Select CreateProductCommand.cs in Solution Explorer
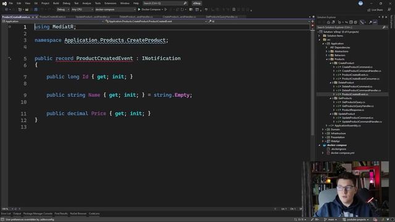Image resolution: width=395 pixels, height=222 pixels. pyautogui.click(x=357, y=67)
